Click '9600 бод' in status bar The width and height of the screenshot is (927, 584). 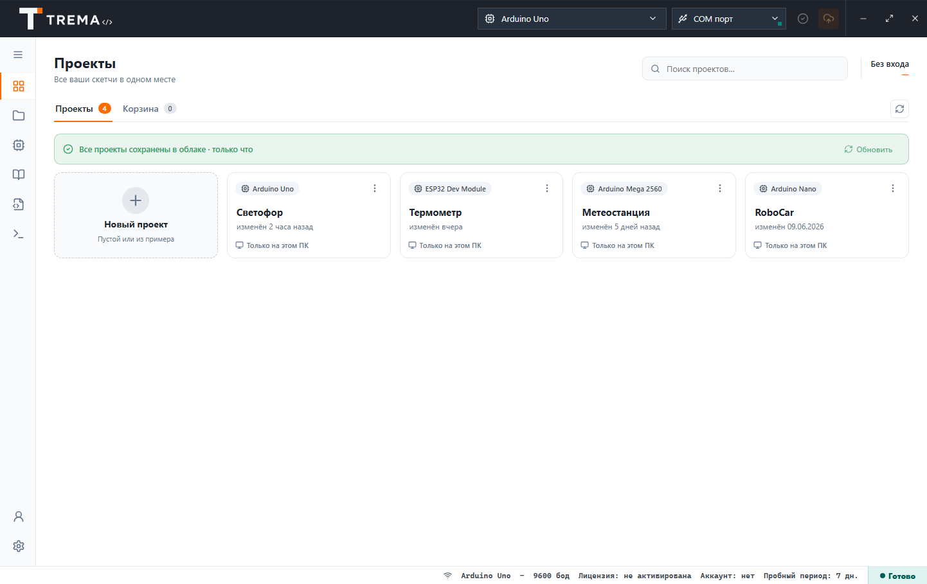[551, 576]
